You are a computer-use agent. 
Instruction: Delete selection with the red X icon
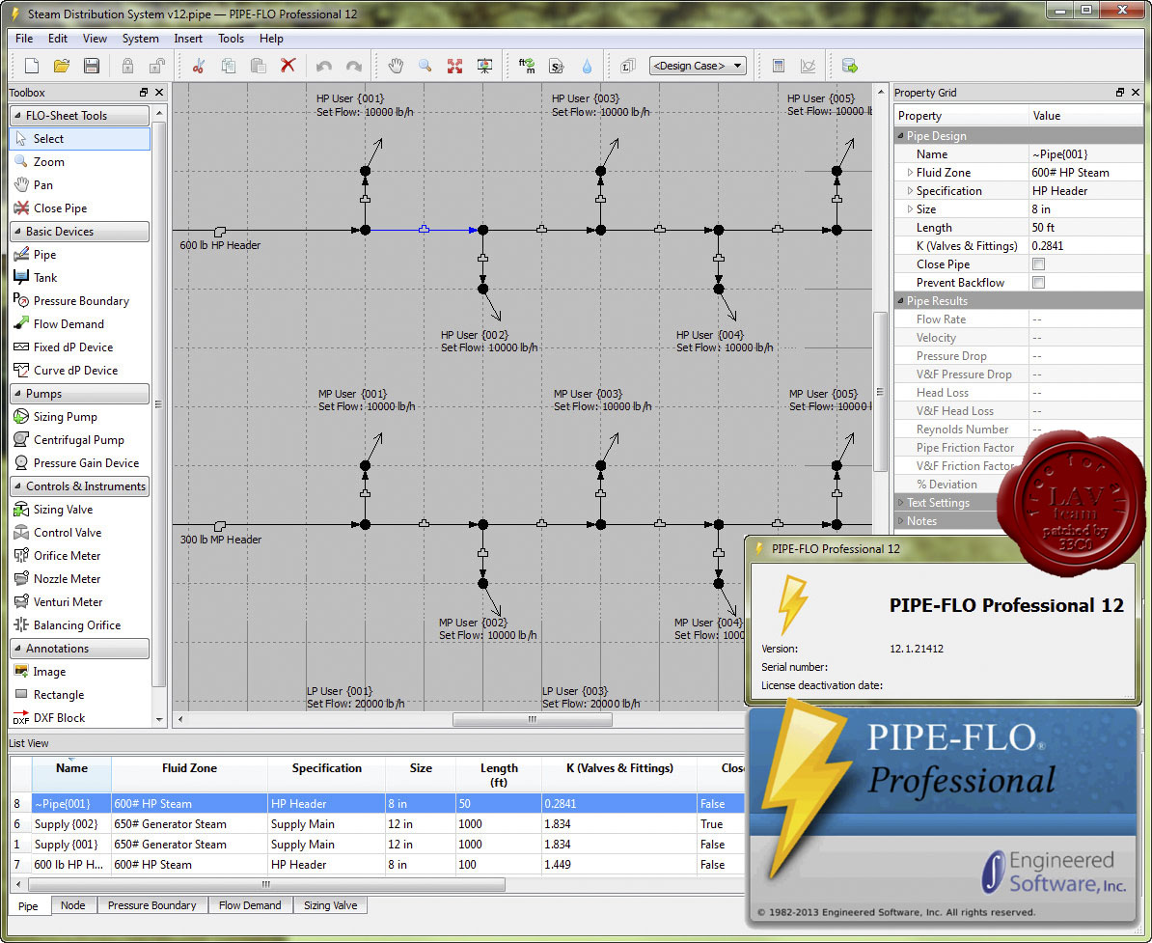click(x=288, y=66)
